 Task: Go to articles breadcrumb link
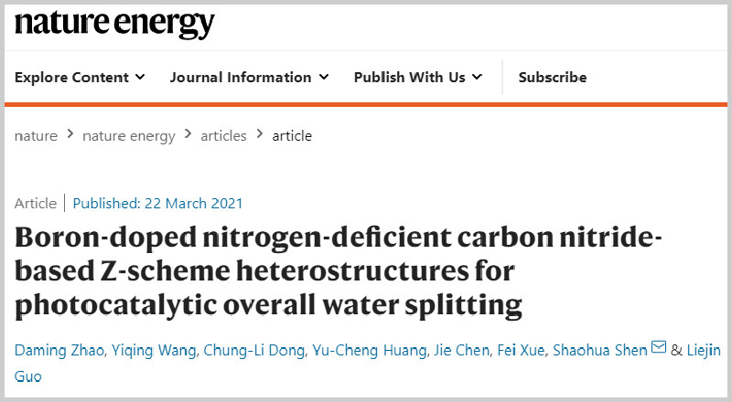coord(223,136)
